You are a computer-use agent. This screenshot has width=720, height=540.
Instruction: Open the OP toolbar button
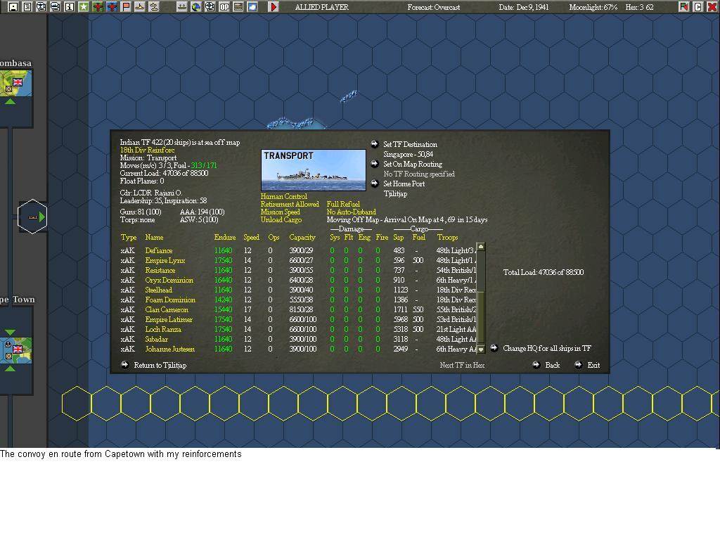224,7
